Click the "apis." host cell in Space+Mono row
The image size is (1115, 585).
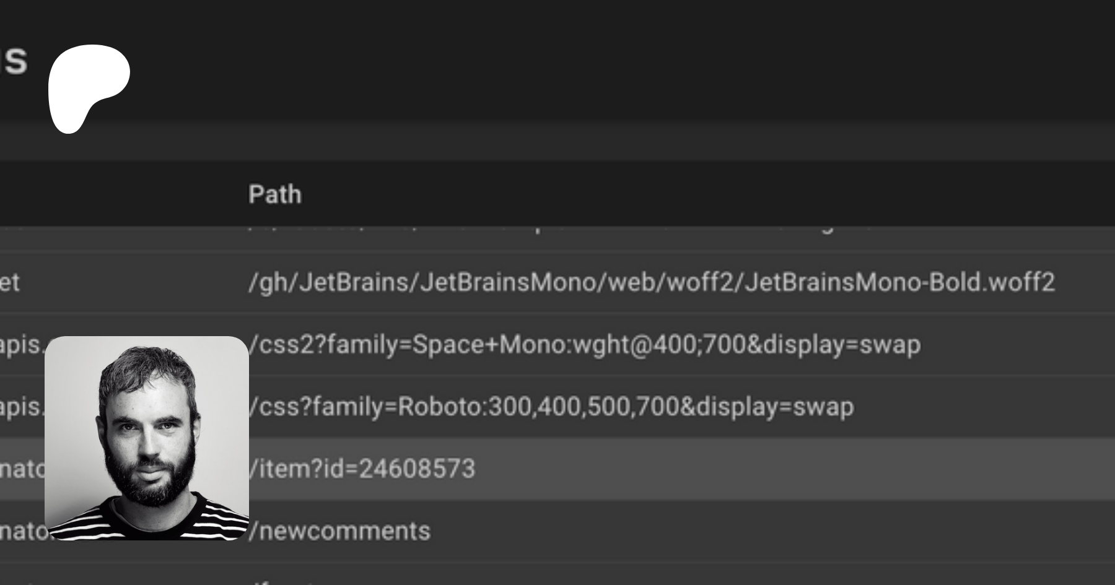22,345
